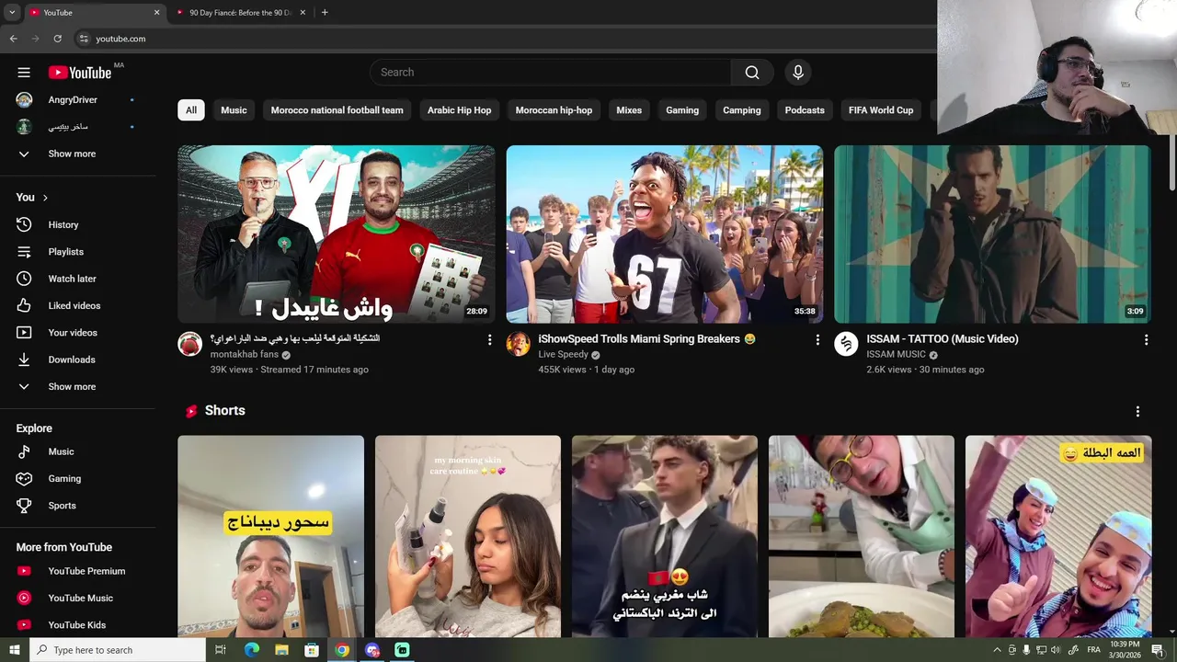
Task: Select the Mixes chip
Action: pos(629,110)
